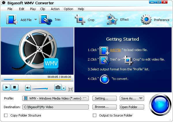Minimize the Bigasoft window
This screenshot has width=173, height=122.
(152, 2)
